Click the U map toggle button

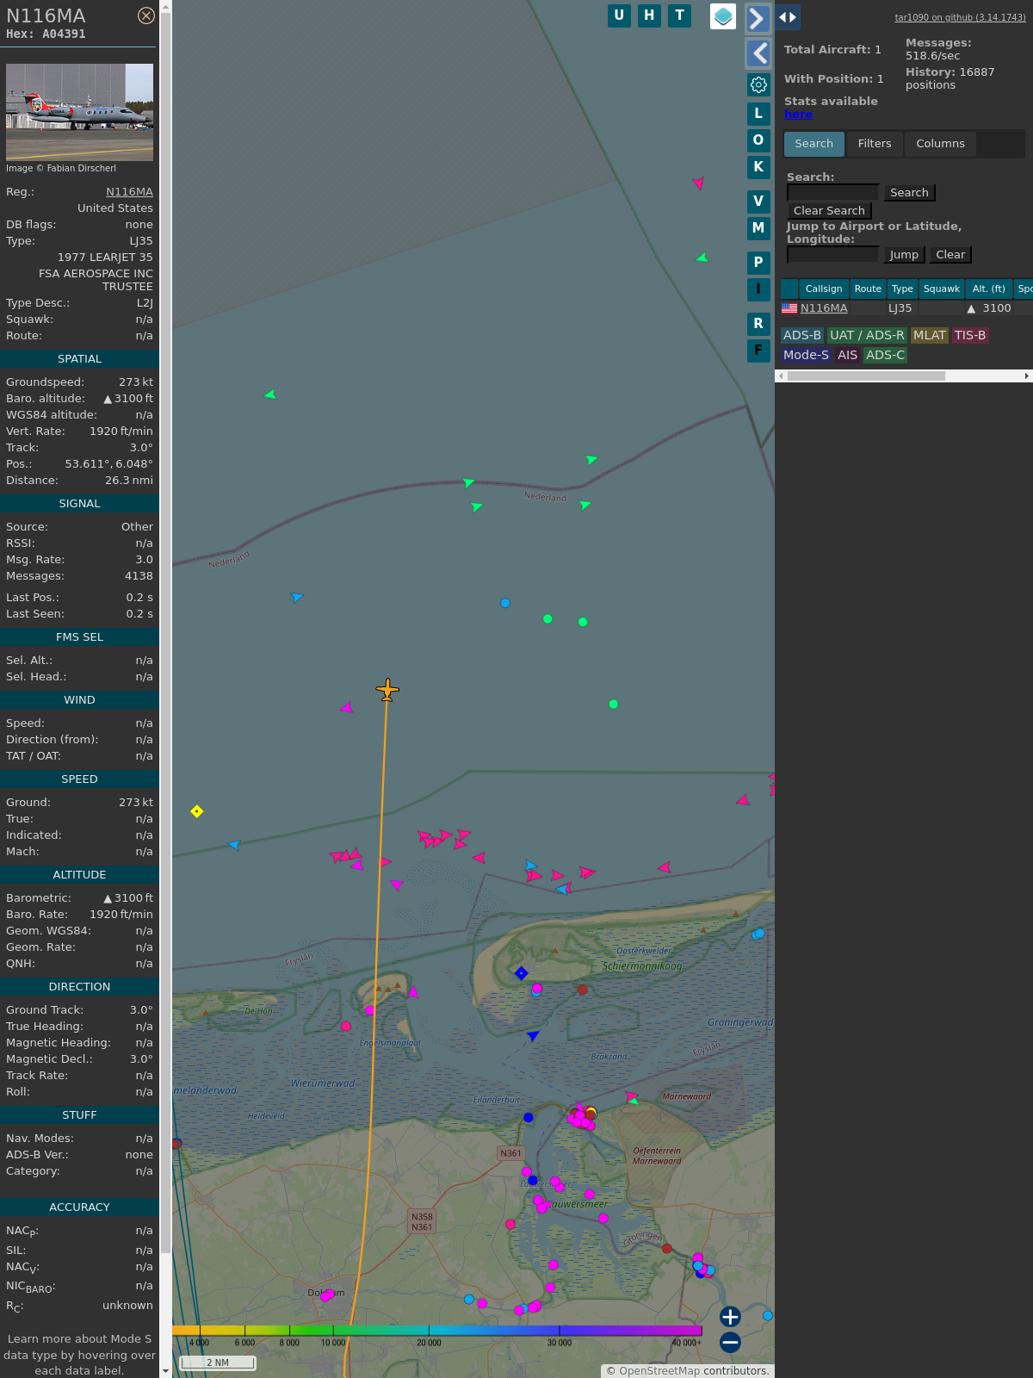pyautogui.click(x=619, y=16)
